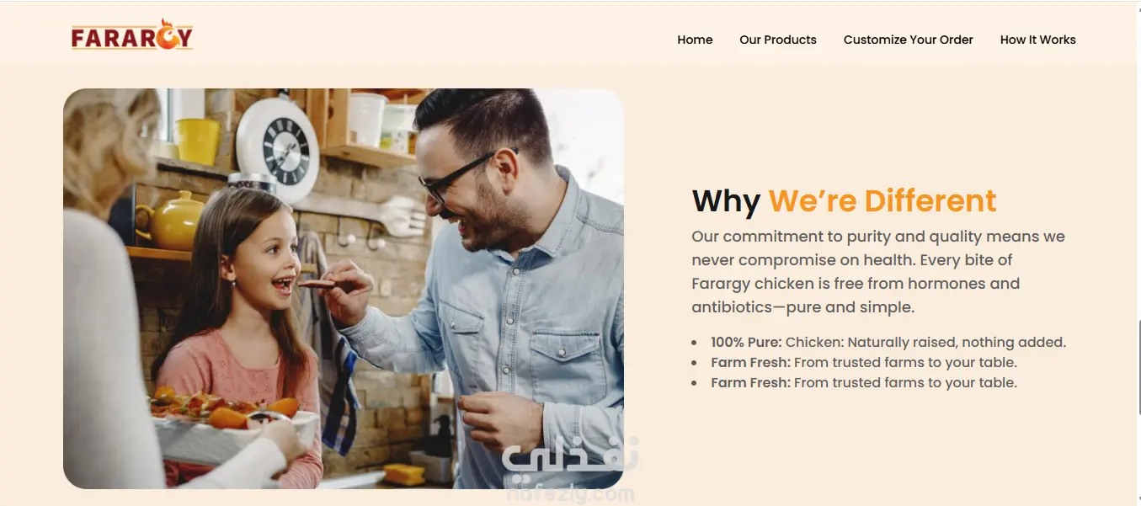
Task: Click the orange We're Different text
Action: (x=882, y=201)
